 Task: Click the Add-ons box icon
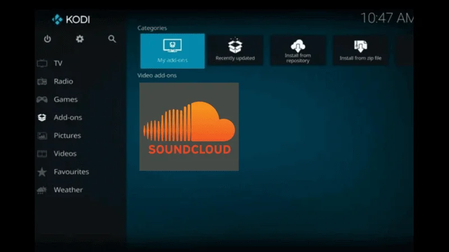tap(42, 118)
